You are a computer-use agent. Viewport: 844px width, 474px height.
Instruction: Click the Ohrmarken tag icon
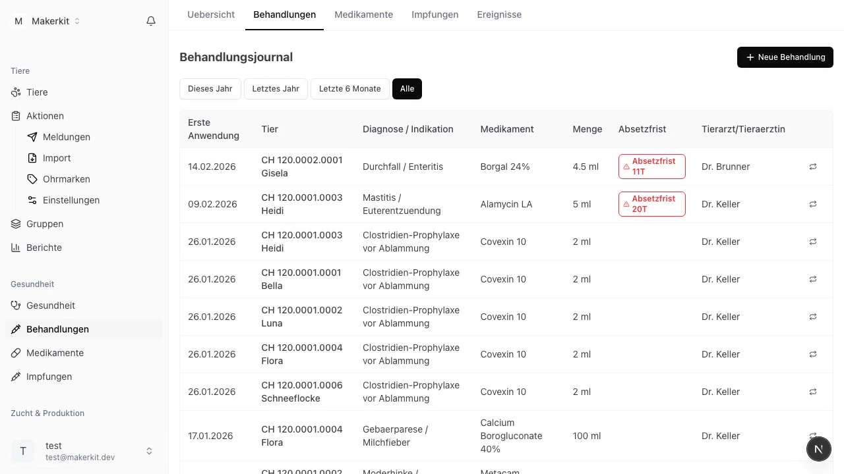(x=32, y=179)
